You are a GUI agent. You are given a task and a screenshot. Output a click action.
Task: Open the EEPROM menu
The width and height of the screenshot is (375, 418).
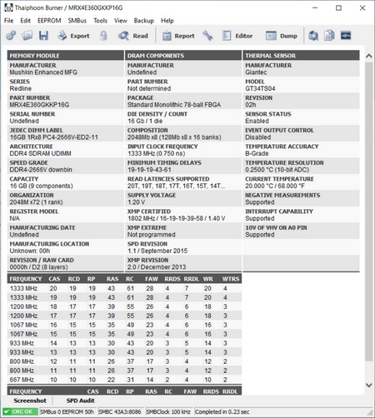[x=49, y=21]
